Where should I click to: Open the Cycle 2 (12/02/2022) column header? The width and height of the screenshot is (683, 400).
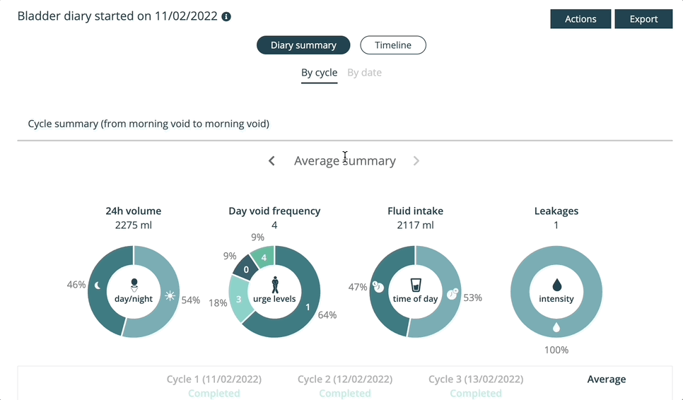click(345, 380)
